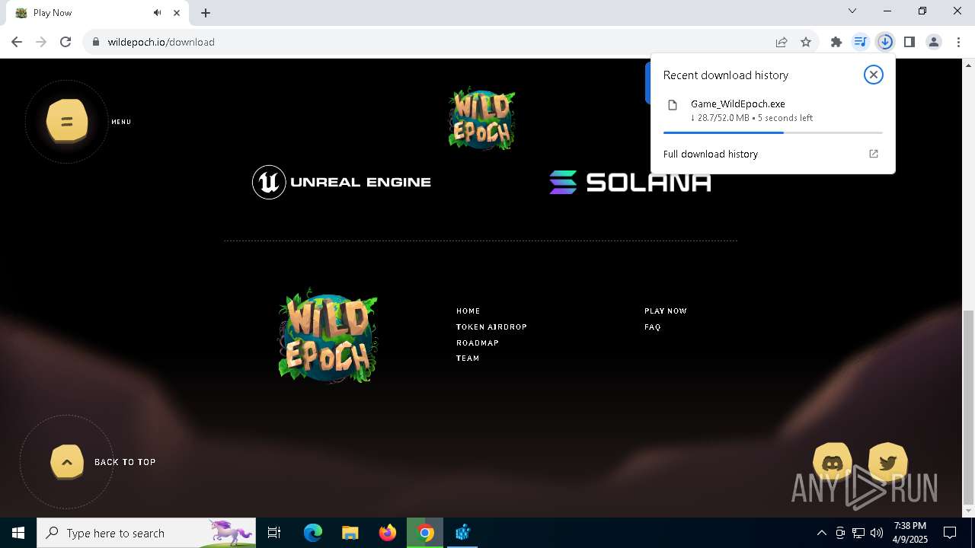Open the HOME footer link
This screenshot has width=975, height=548.
click(x=468, y=311)
